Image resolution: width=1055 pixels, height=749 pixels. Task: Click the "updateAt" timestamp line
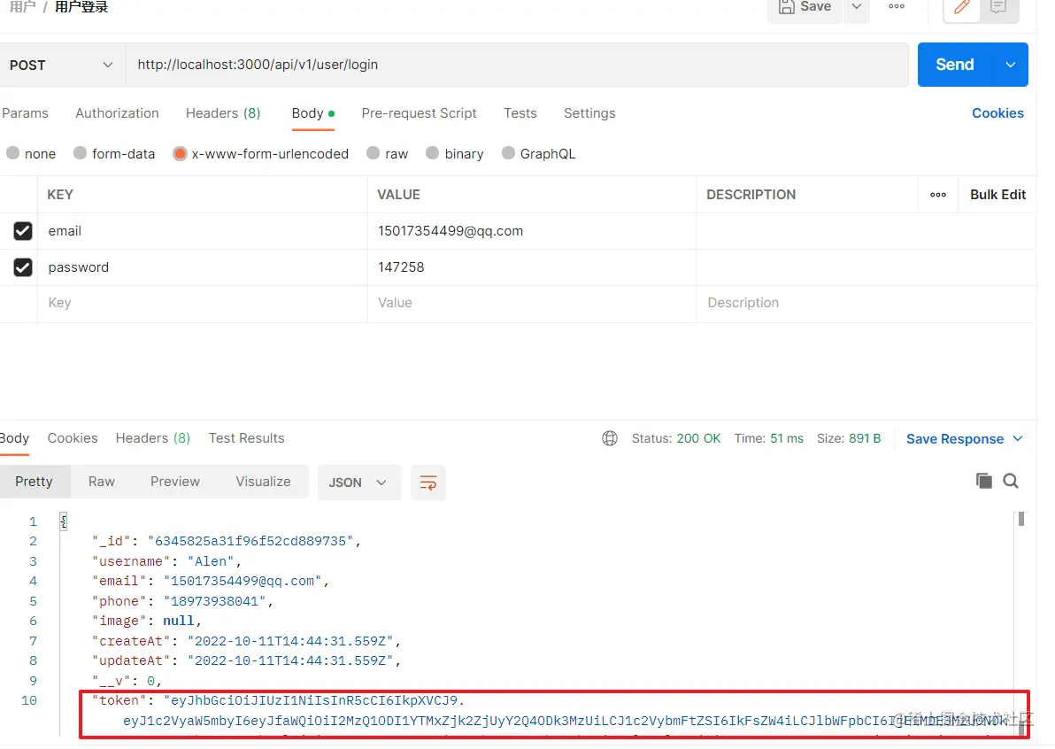click(x=246, y=661)
